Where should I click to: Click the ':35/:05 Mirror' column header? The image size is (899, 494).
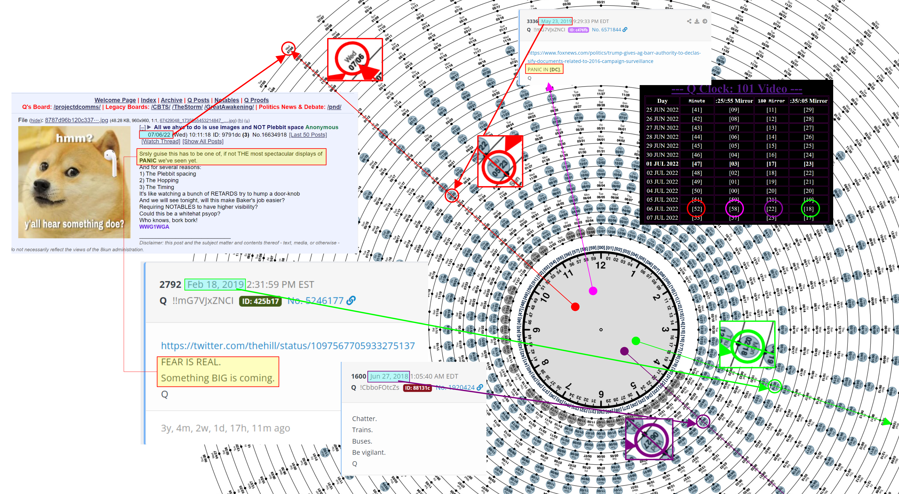pos(808,101)
